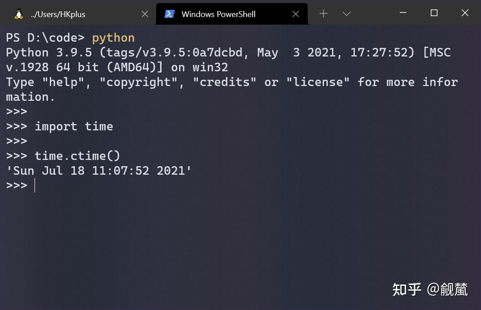481x310 pixels.
Task: Click the penguin icon to focus the WSL session
Action: point(18,13)
